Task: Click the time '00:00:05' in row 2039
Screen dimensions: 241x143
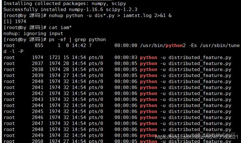Action: coord(126,75)
